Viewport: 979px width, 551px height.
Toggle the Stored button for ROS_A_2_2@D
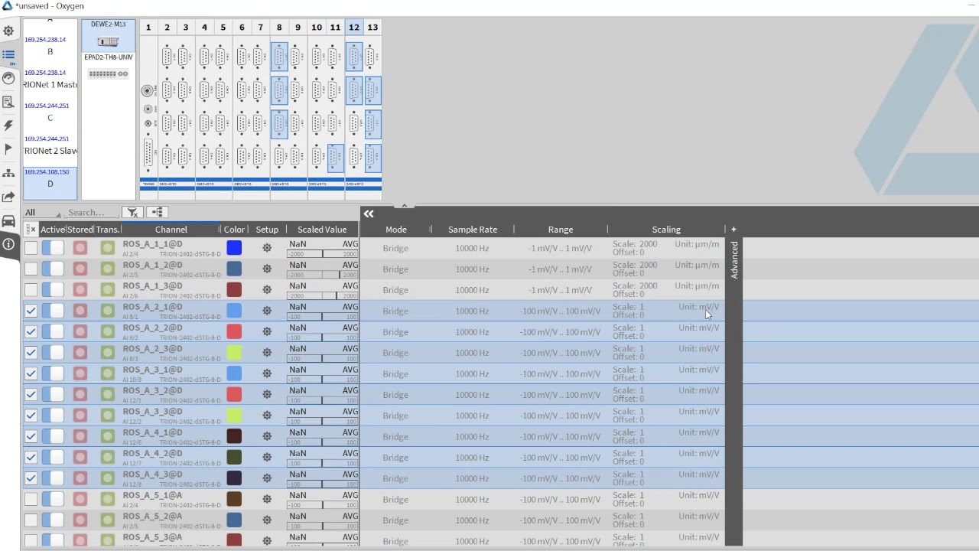(x=80, y=331)
